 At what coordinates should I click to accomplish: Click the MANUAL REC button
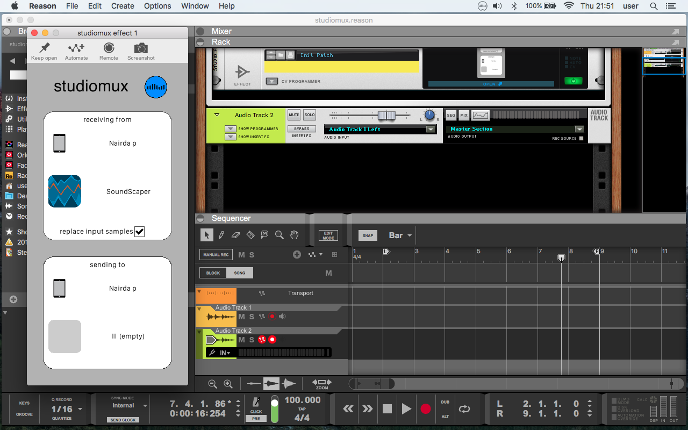point(216,255)
